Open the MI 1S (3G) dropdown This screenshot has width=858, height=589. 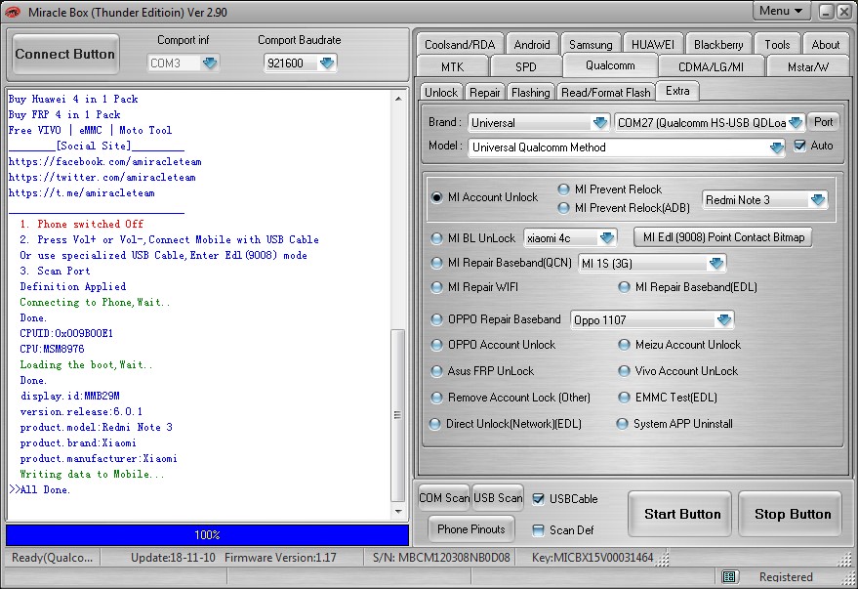click(715, 264)
